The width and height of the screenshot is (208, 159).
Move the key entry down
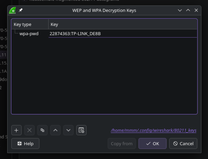(68, 130)
